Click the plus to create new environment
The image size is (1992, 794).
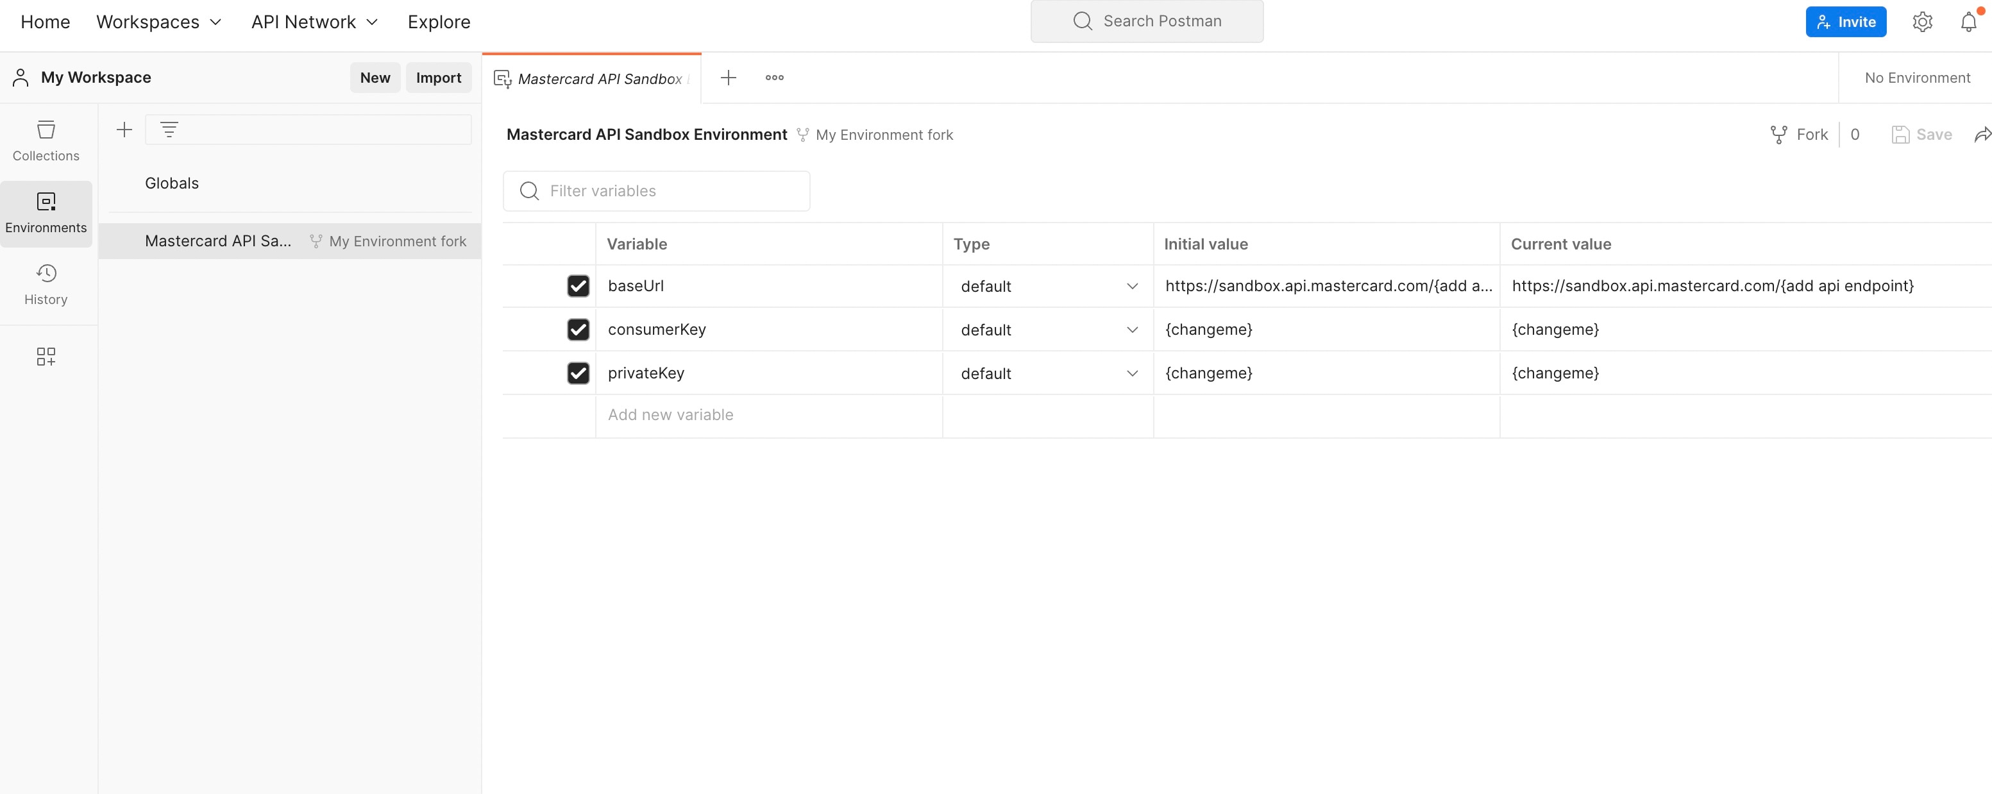coord(124,130)
